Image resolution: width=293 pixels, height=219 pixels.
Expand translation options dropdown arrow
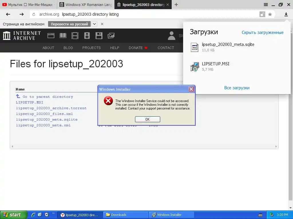pos(94,24)
